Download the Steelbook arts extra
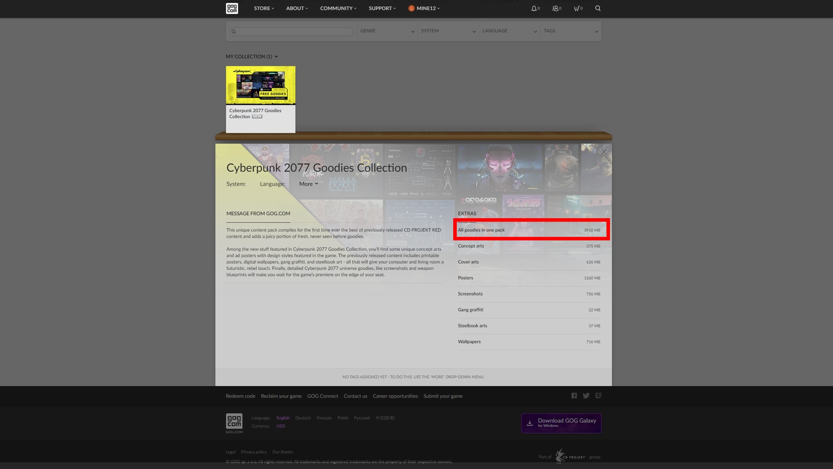 (x=528, y=326)
